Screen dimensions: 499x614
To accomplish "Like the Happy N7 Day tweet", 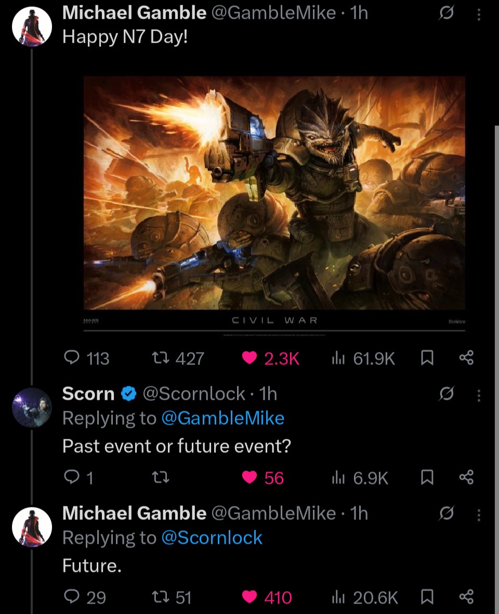I will tap(251, 358).
